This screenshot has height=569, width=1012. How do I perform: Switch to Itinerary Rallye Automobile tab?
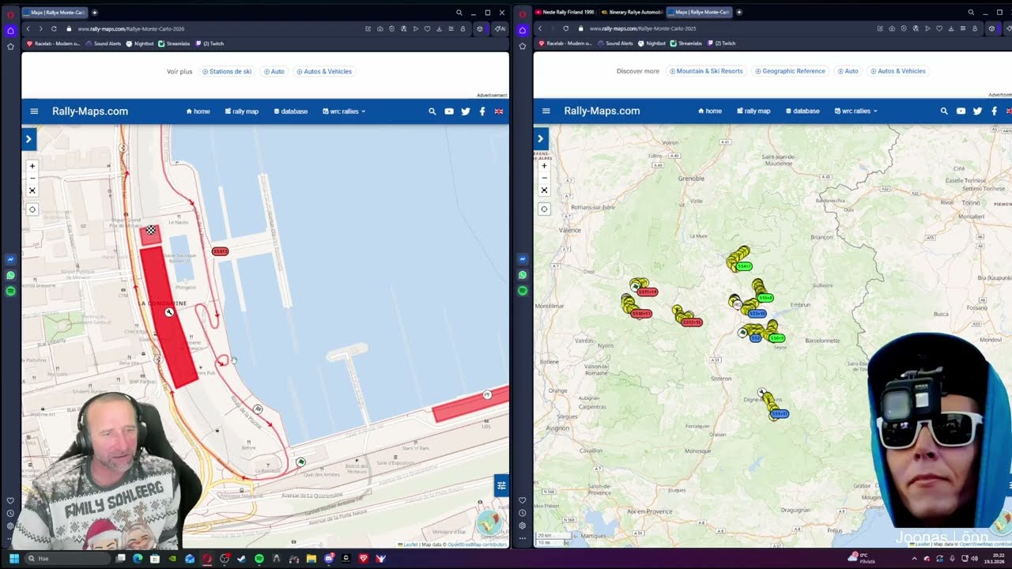tap(631, 12)
